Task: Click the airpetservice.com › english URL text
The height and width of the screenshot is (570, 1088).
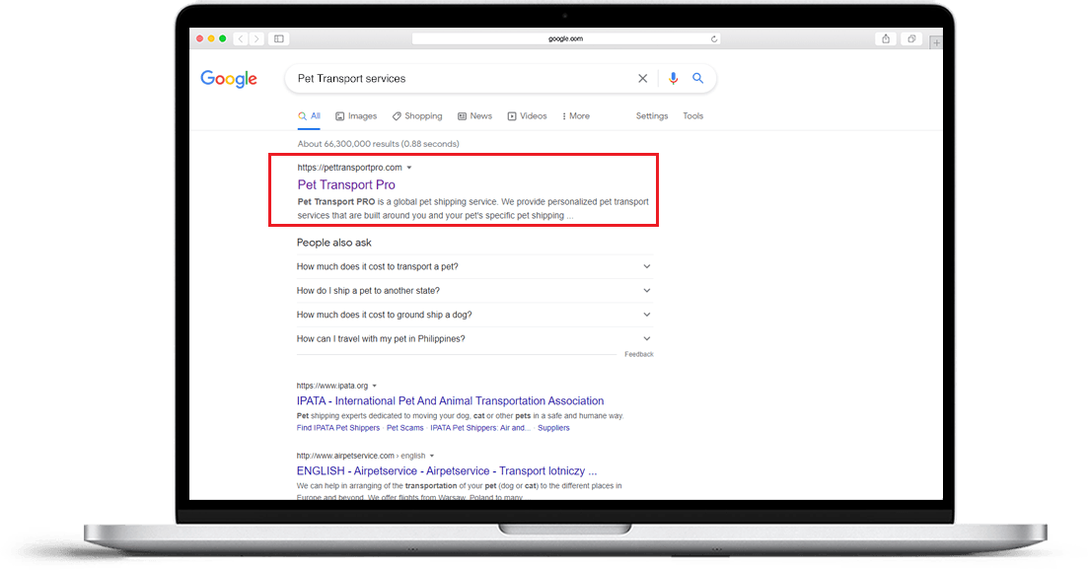Action: [x=361, y=457]
